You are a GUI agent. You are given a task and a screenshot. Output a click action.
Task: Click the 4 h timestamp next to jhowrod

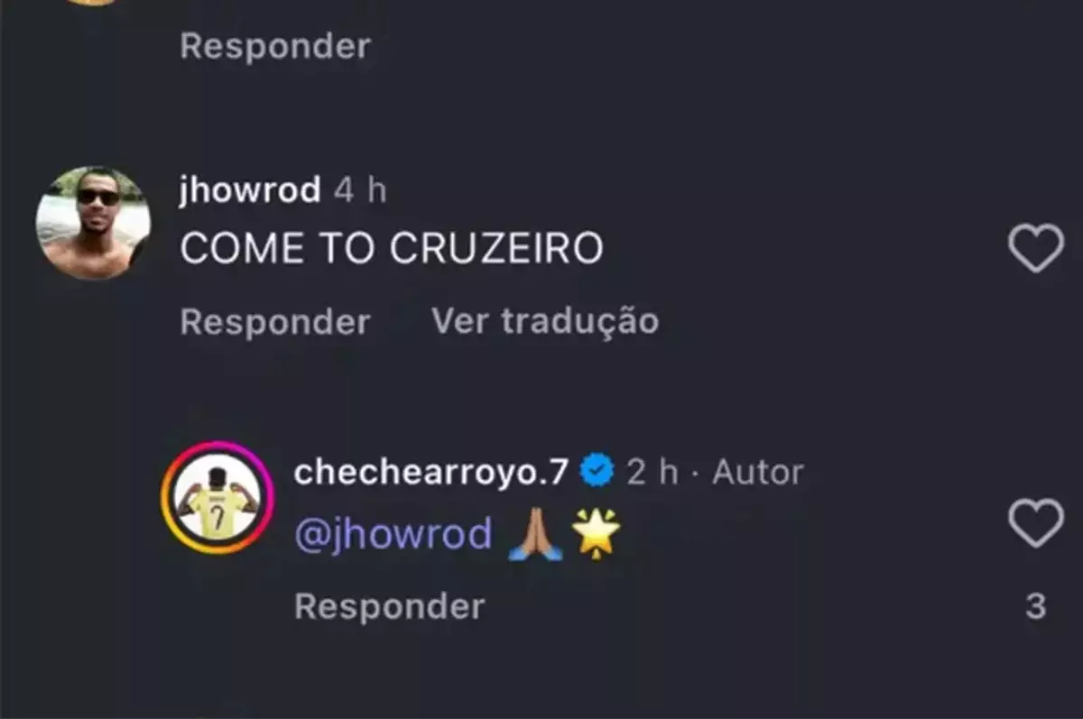coord(359,191)
